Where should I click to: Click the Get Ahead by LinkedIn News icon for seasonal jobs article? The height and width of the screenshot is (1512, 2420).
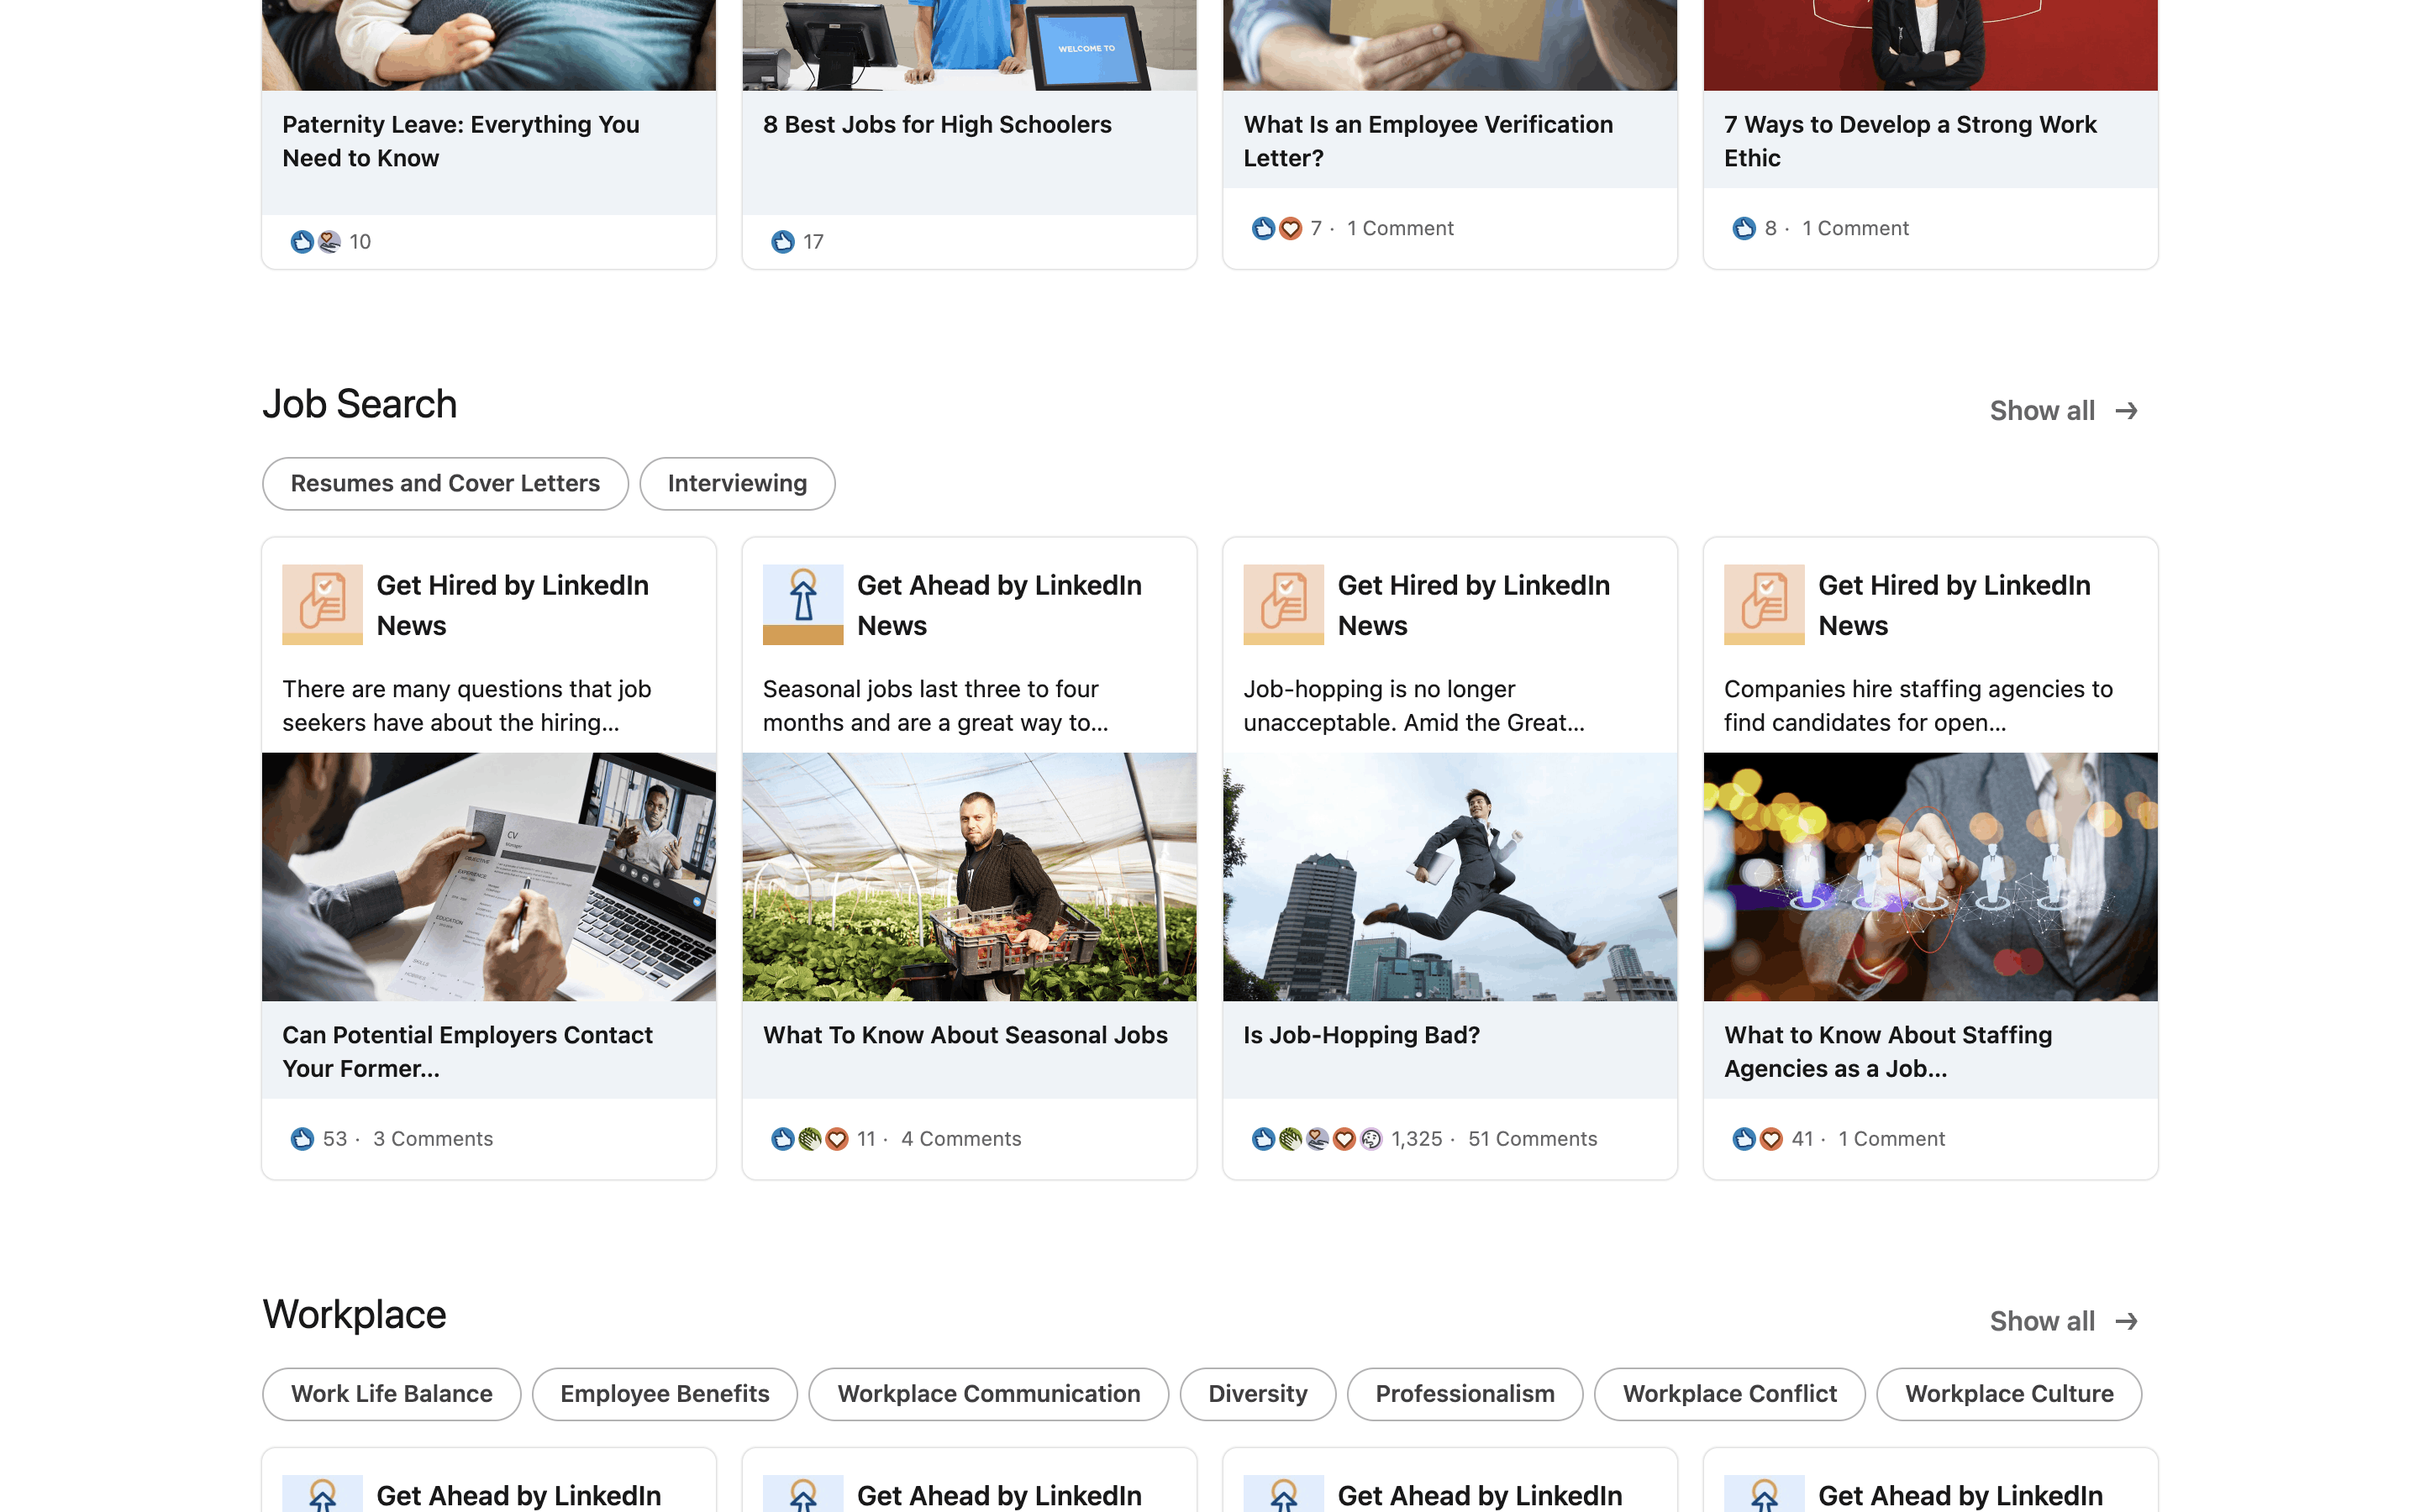click(x=803, y=605)
